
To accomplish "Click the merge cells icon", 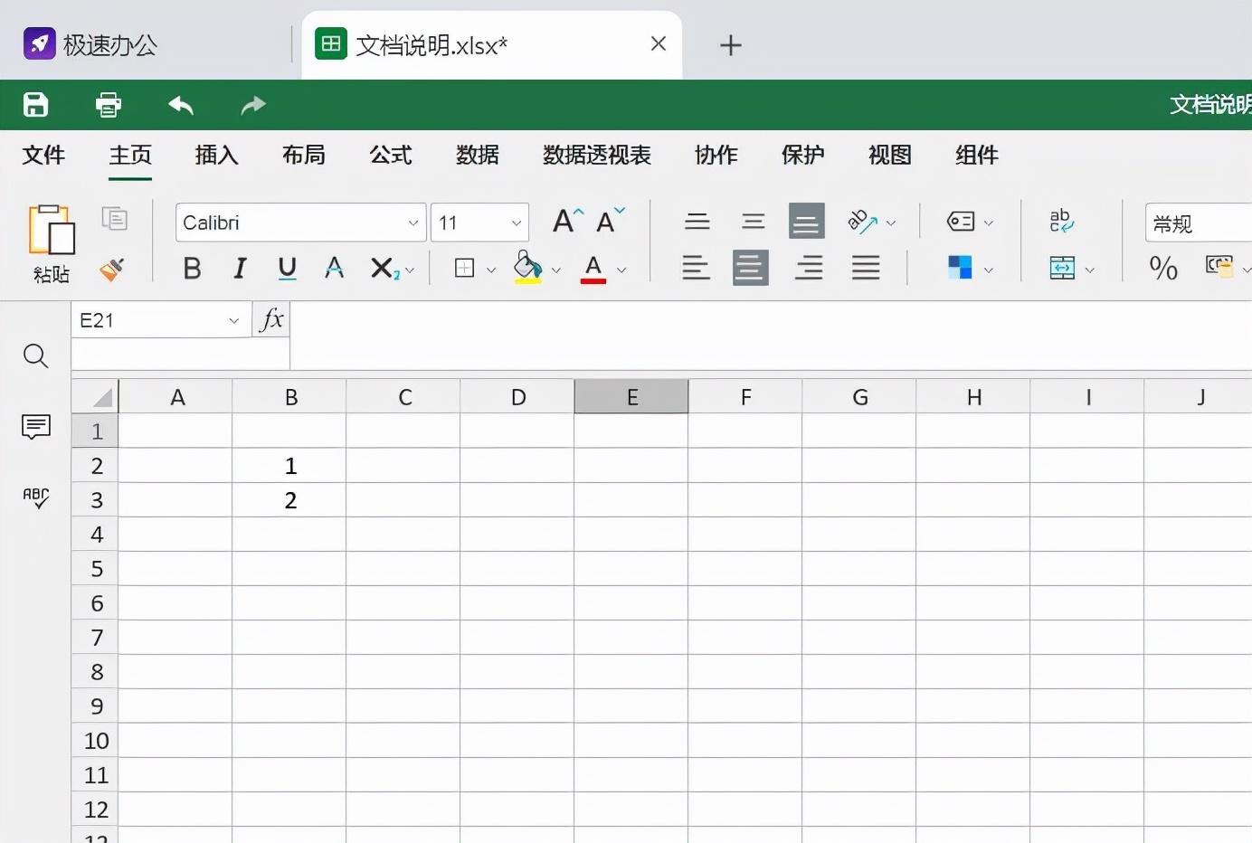I will (x=1062, y=268).
